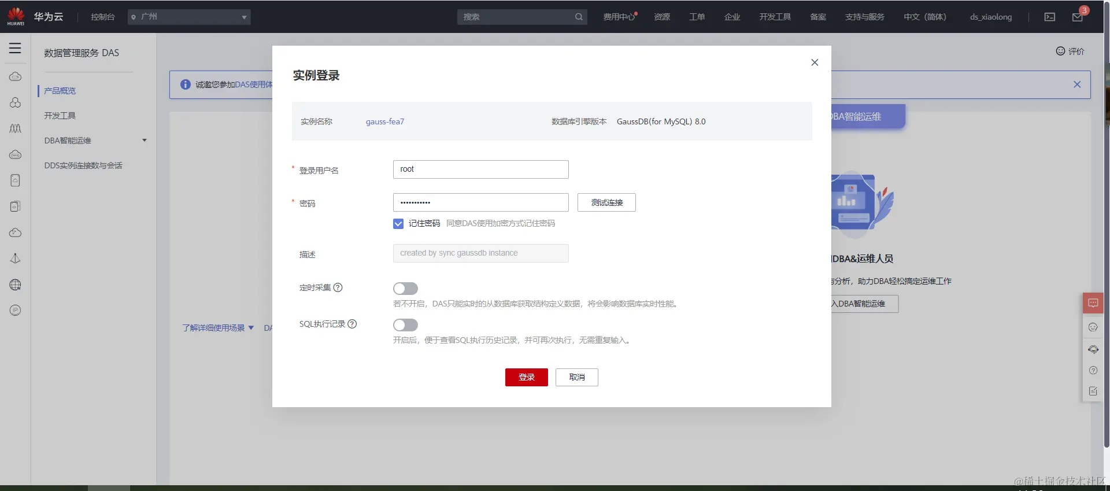The height and width of the screenshot is (491, 1110).
Task: Select DDS实例连接数与会话 in sidebar
Action: coord(83,165)
